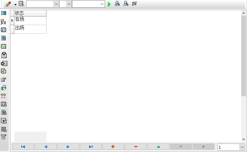Click the document with gear sidebar icon
This screenshot has height=152, width=247.
(x=4, y=112)
